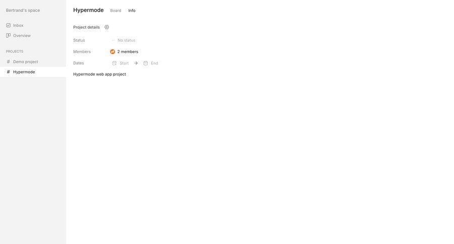Image resolution: width=454 pixels, height=244 pixels.
Task: Click the hash icon beside Demo project
Action: pyautogui.click(x=9, y=62)
